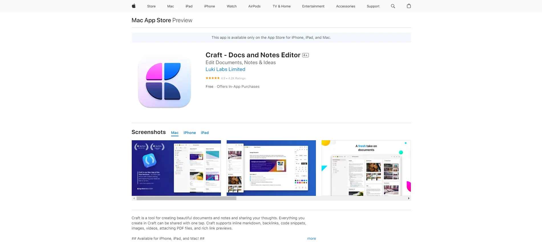
Task: Open the shopping bag icon
Action: (409, 6)
